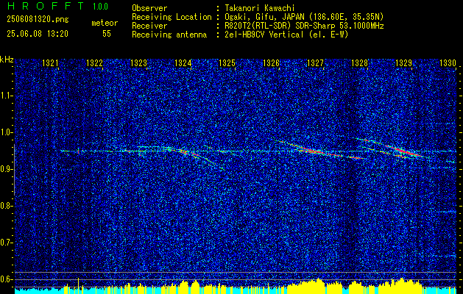Click the 1330 time marker
The image size is (463, 294).
(448, 63)
